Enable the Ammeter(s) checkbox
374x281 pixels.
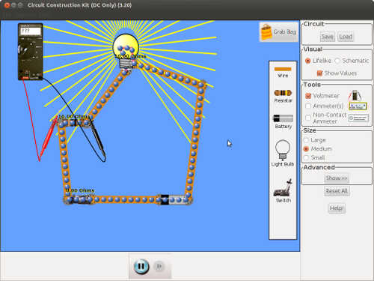(308, 106)
